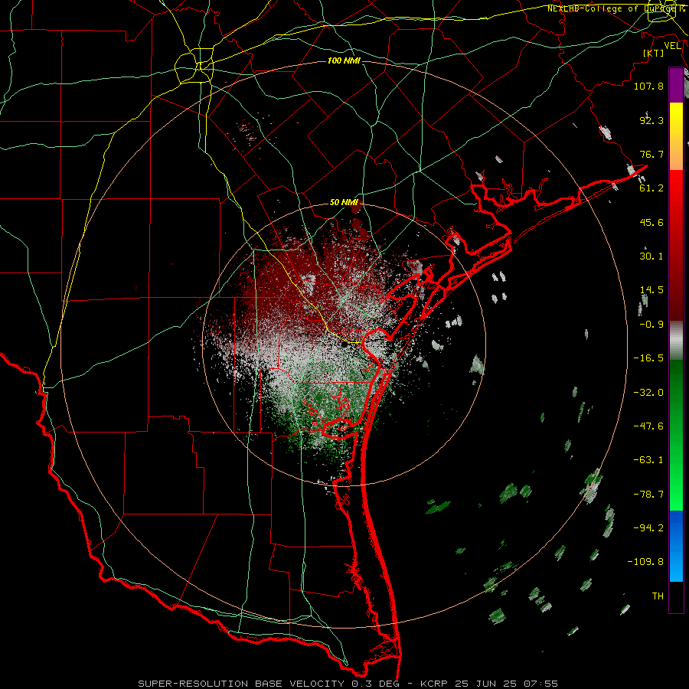Image resolution: width=689 pixels, height=689 pixels.
Task: Select the -32.0 value on velocity scale
Action: tap(648, 393)
